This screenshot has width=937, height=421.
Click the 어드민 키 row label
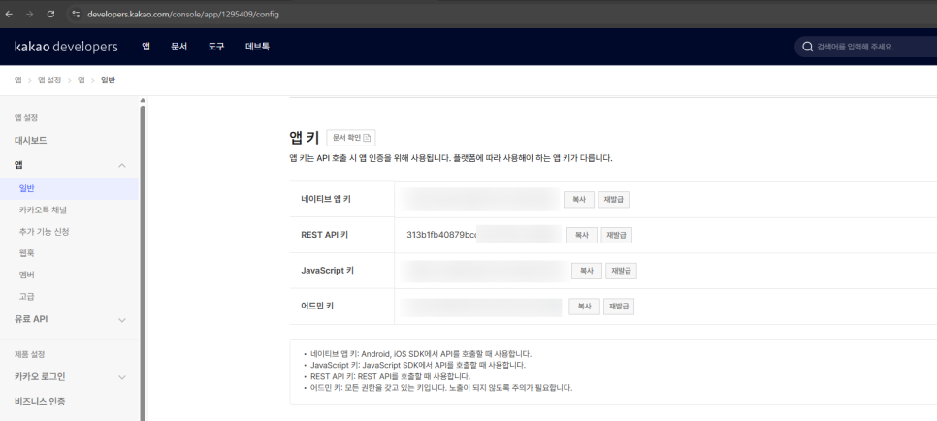[317, 307]
